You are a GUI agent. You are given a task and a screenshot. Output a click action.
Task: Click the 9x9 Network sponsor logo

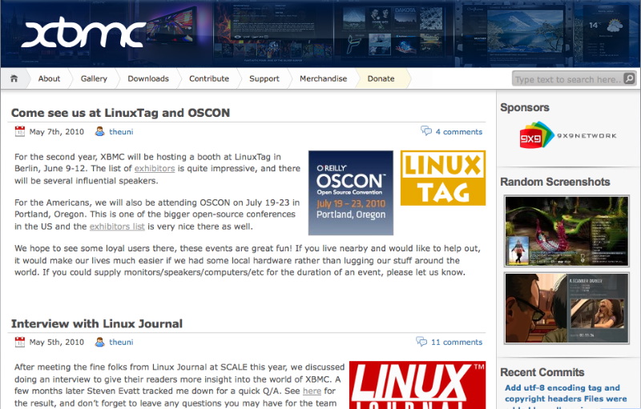point(567,135)
